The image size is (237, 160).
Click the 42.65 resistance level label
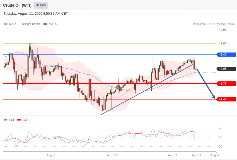[223, 43]
